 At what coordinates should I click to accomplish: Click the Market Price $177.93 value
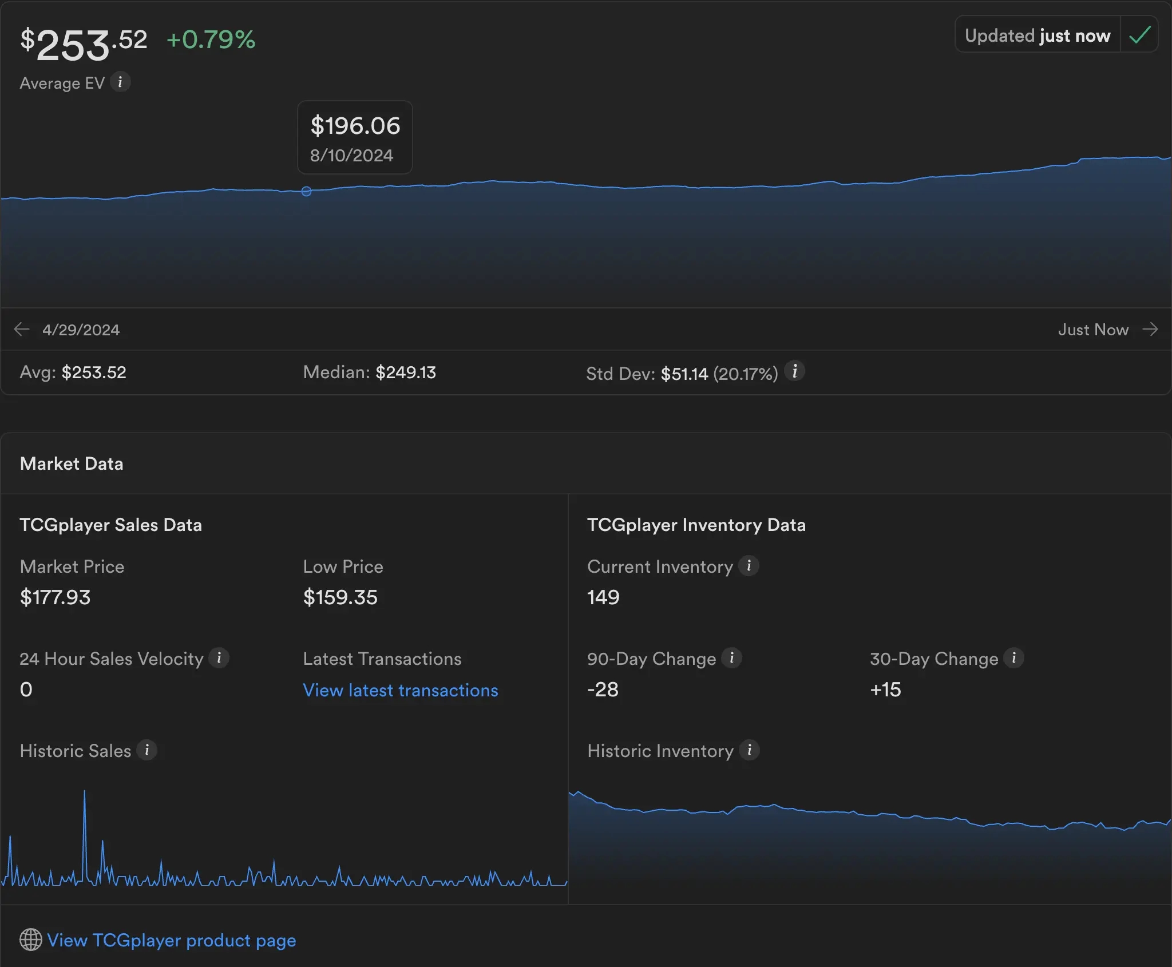(56, 597)
